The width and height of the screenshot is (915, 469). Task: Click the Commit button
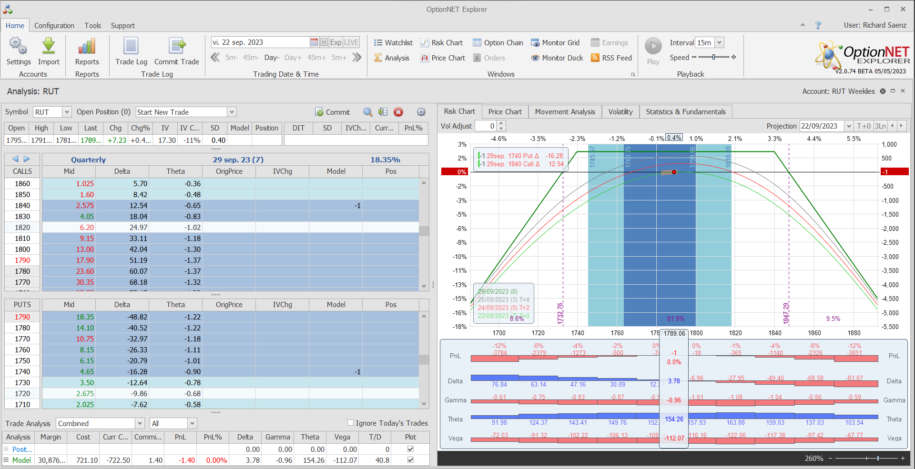point(333,112)
